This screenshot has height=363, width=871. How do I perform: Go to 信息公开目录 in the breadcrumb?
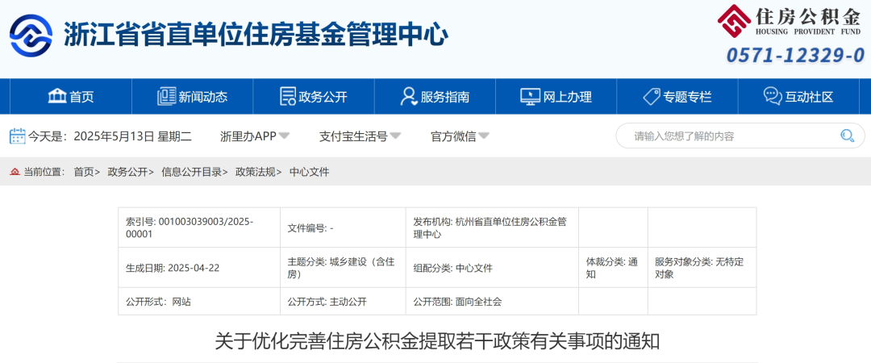(x=191, y=172)
